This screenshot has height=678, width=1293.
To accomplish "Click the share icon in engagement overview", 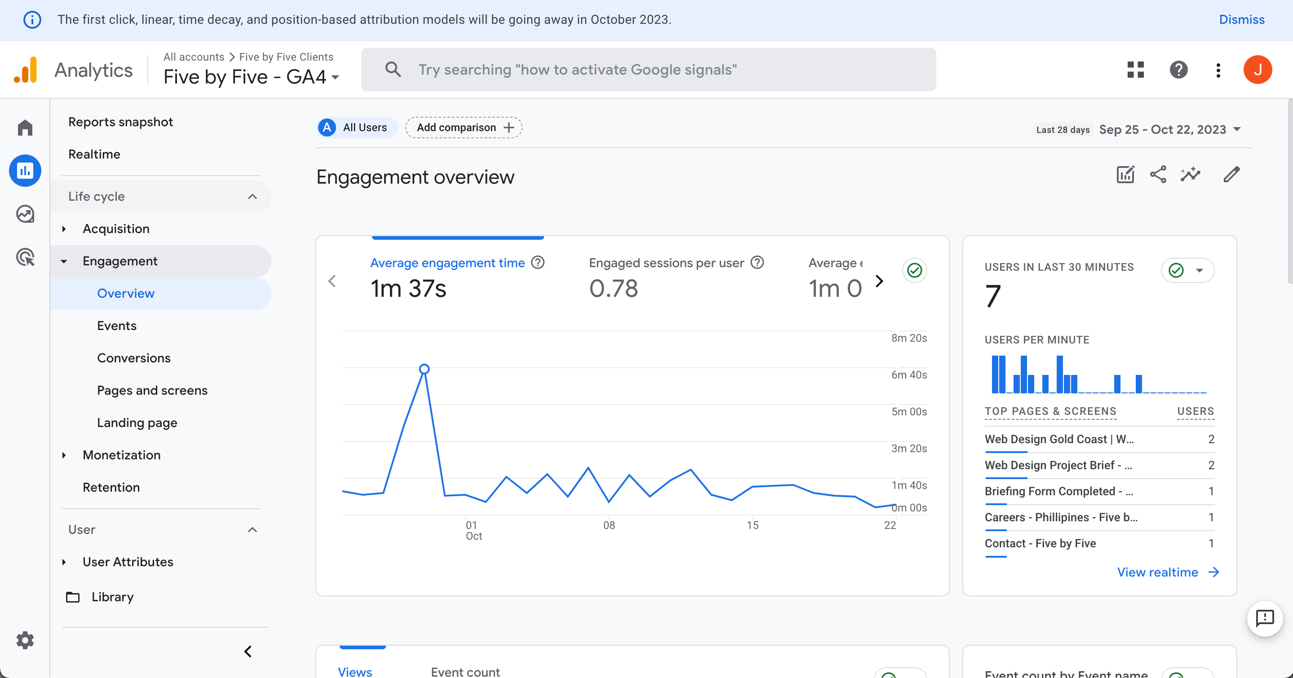I will [x=1159, y=175].
